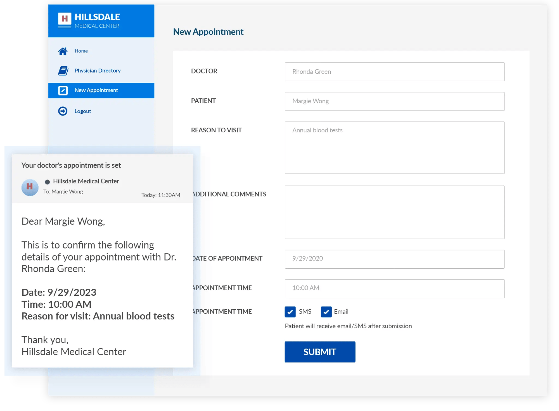Click the 10:00 AM appointment time field

(x=394, y=288)
